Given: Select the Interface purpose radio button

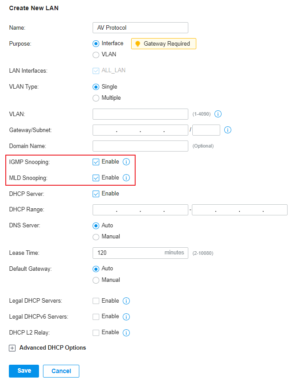Looking at the screenshot, I should coord(96,43).
